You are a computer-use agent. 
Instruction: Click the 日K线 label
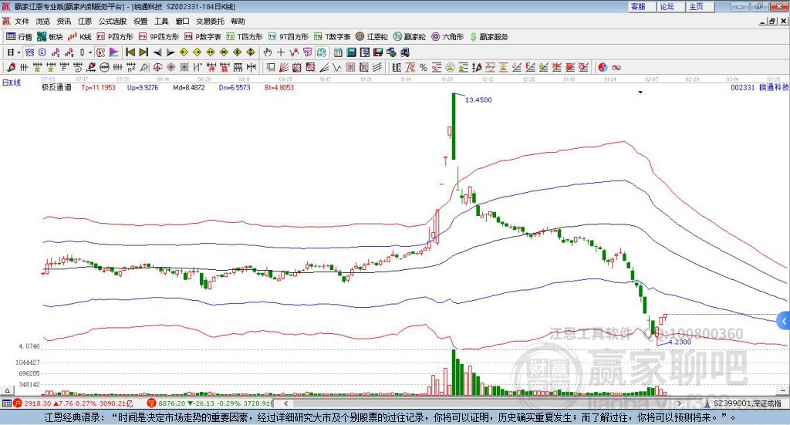pos(11,83)
